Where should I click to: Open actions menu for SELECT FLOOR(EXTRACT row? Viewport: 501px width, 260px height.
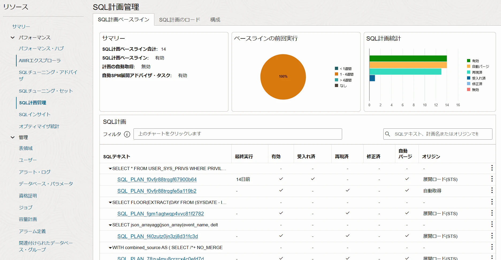tap(492, 202)
